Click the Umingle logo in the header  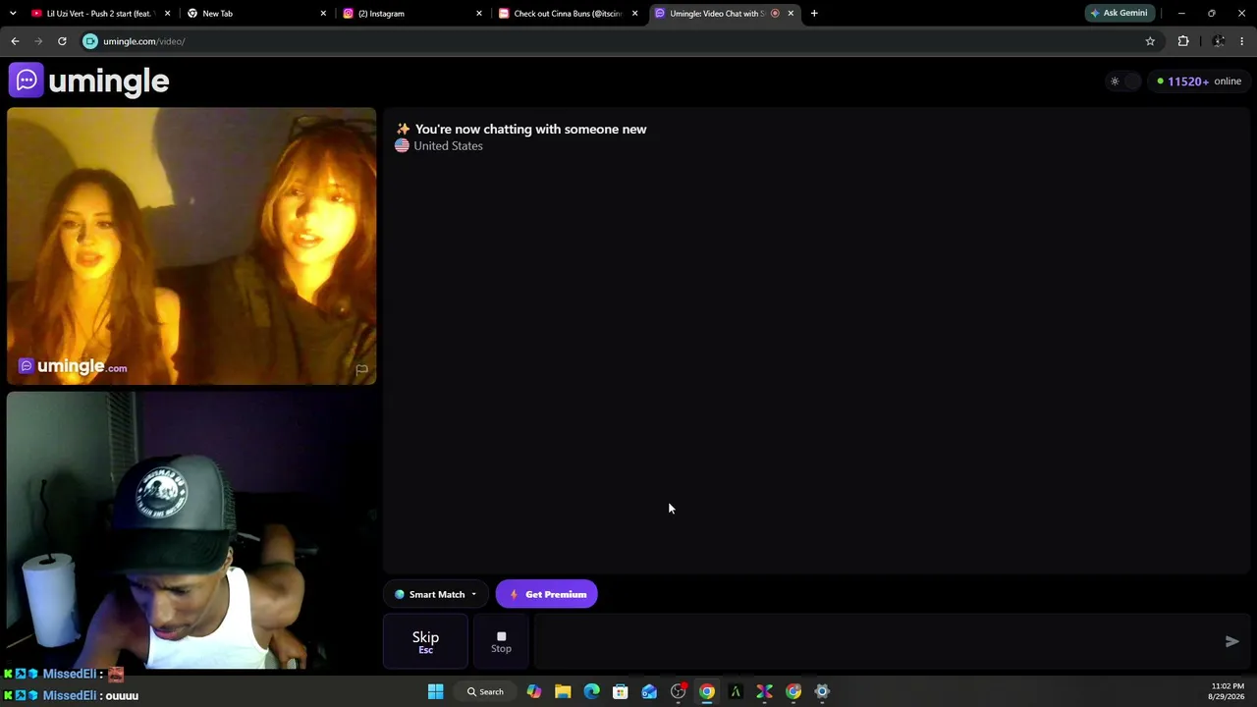tap(89, 81)
